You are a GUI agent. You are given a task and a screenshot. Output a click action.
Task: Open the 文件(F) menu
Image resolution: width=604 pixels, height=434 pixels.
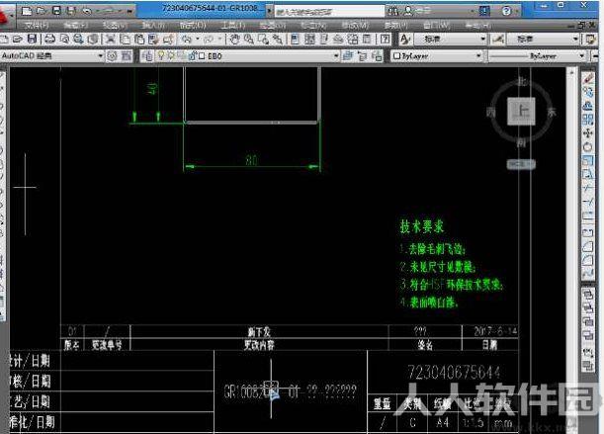(x=37, y=26)
